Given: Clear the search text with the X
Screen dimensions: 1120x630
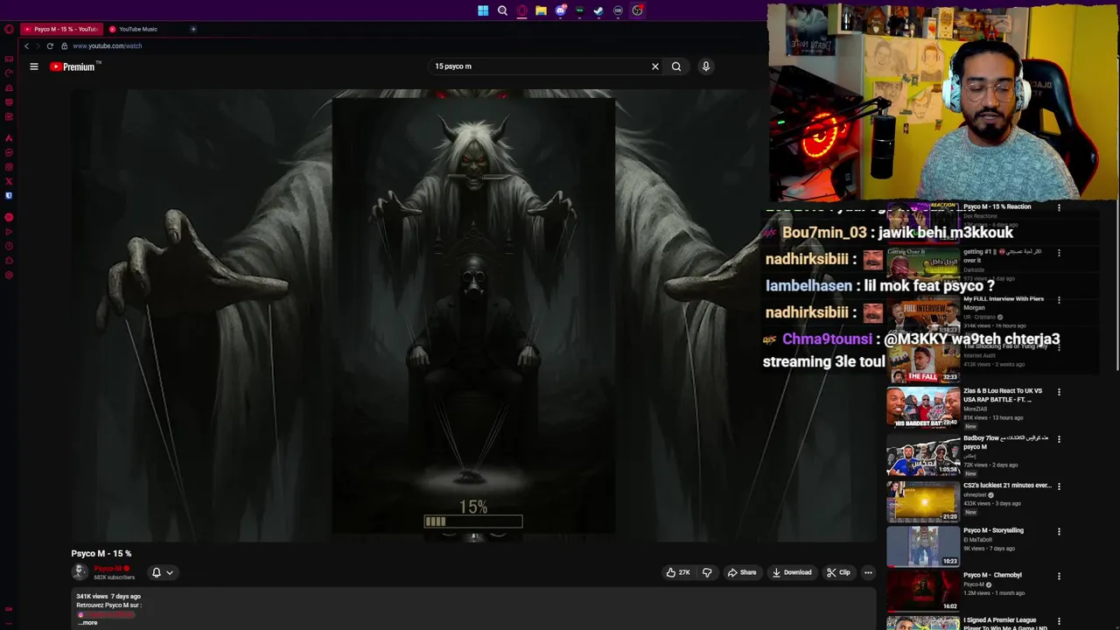Looking at the screenshot, I should click(654, 66).
